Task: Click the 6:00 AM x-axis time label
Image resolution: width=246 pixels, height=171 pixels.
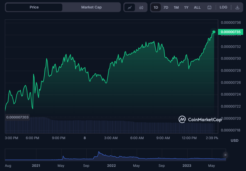Action: point(137,138)
